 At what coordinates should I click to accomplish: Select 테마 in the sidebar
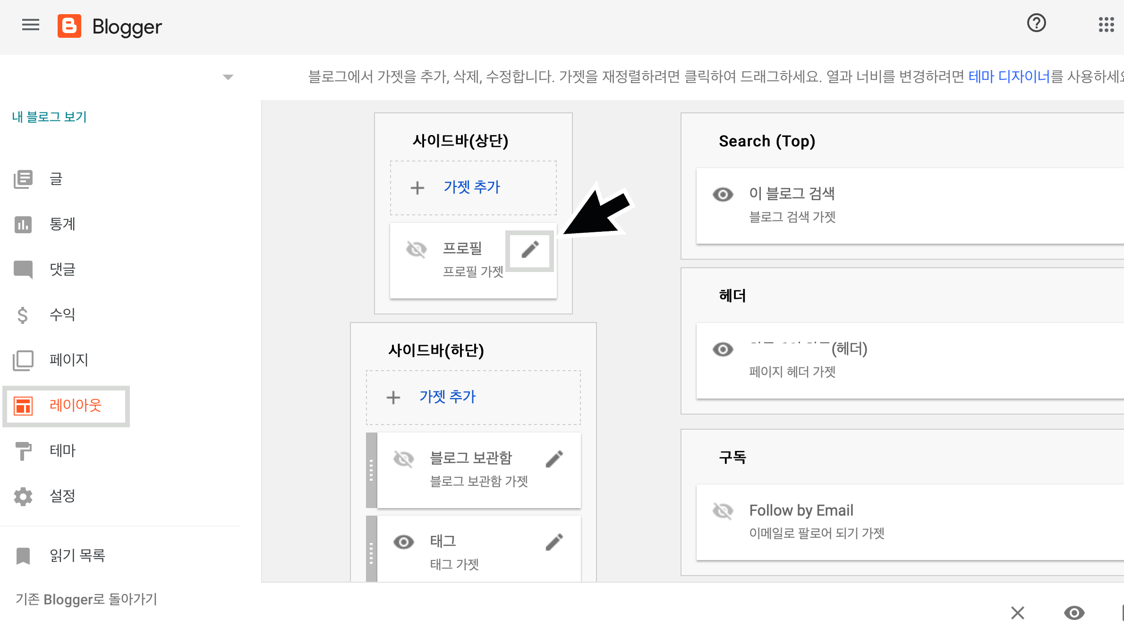click(62, 450)
